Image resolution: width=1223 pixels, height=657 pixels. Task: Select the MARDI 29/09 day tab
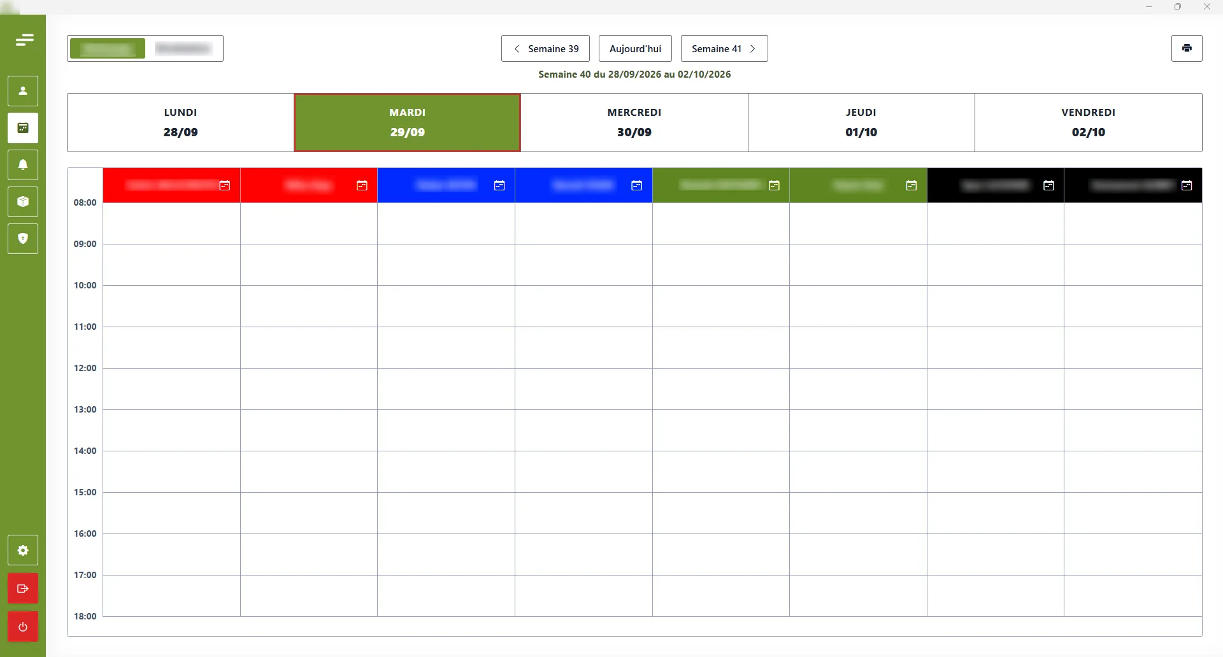click(x=407, y=122)
